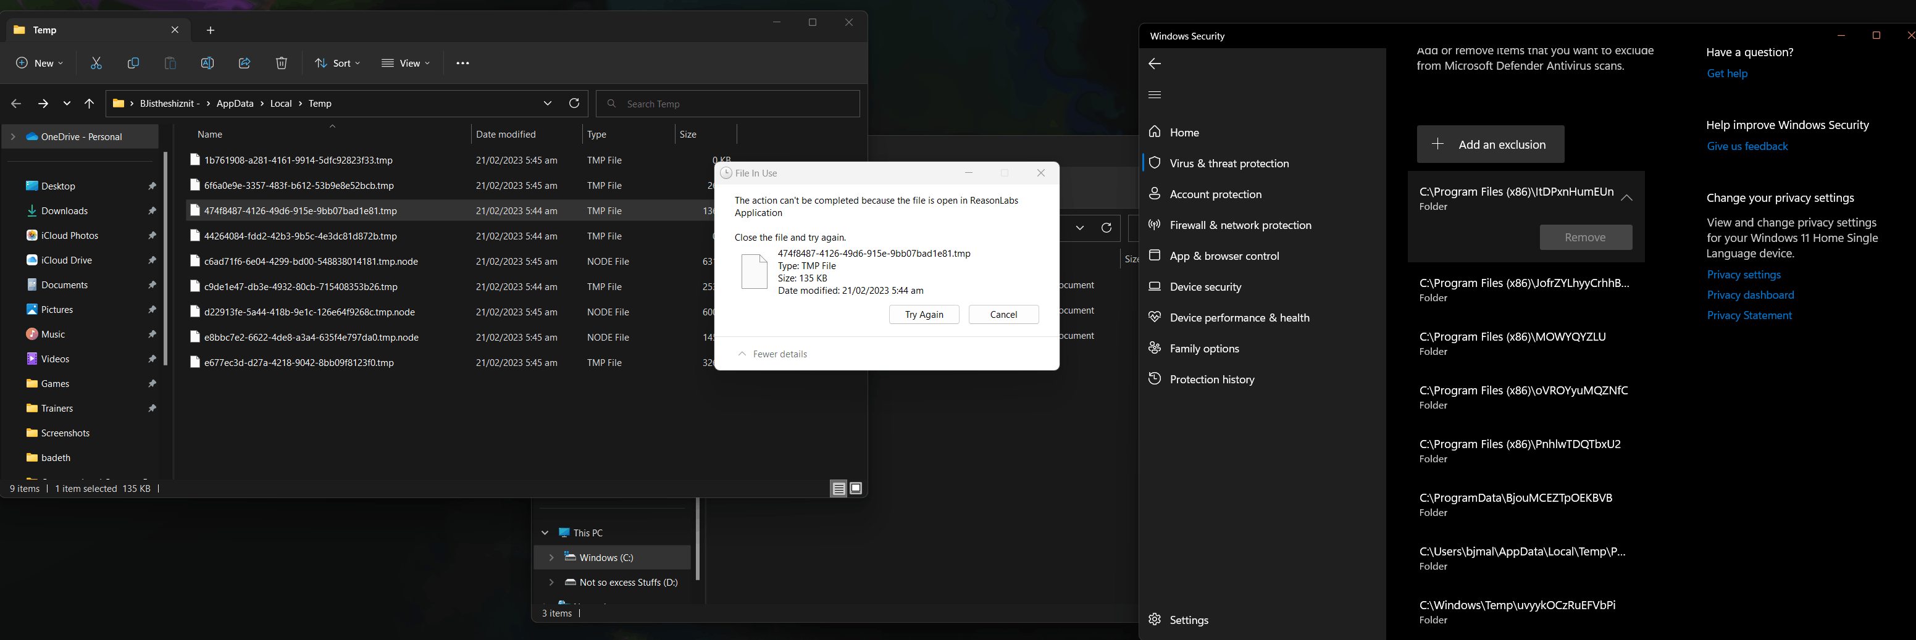Collapse This PC tree node
The image size is (1916, 640).
[x=545, y=533]
